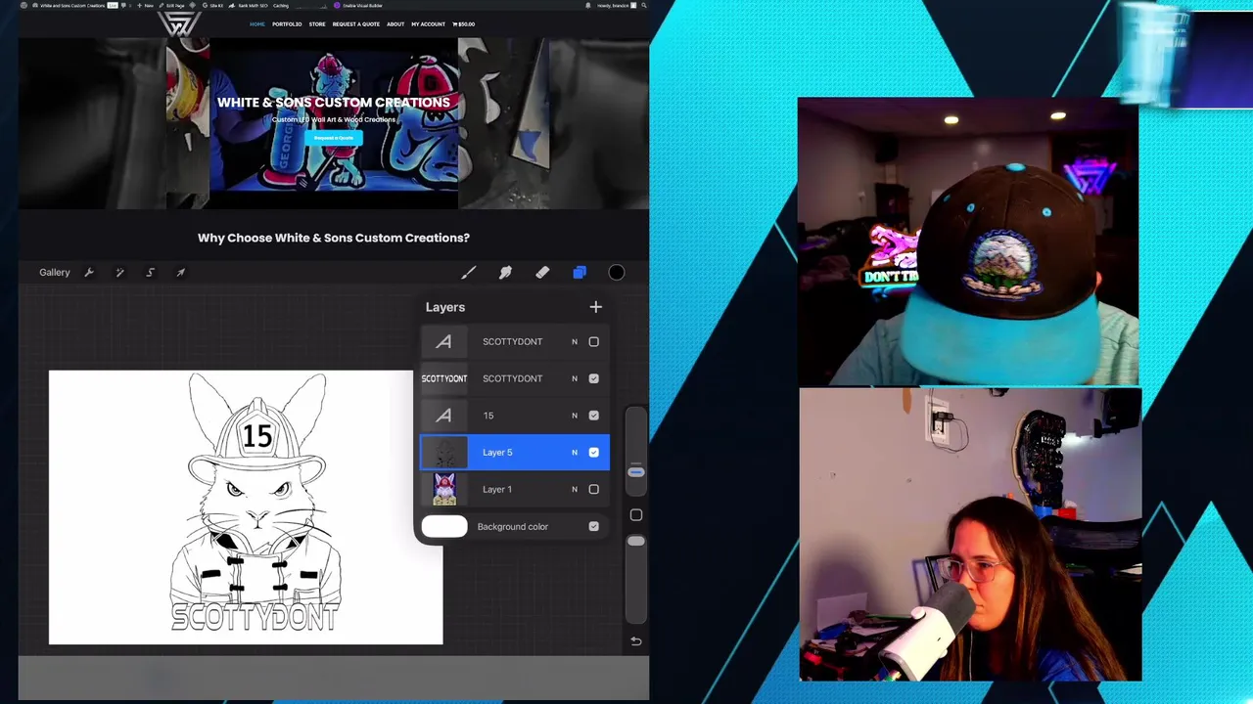This screenshot has width=1253, height=704.
Task: Open the ABOUT menu item
Action: [x=395, y=24]
